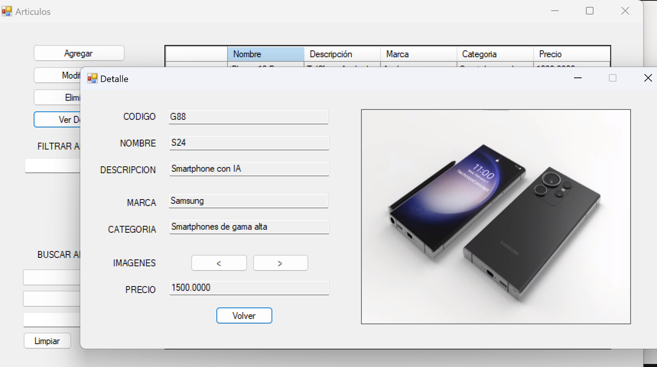This screenshot has height=367, width=657.
Task: Click the Limpiar button
Action: coord(47,341)
